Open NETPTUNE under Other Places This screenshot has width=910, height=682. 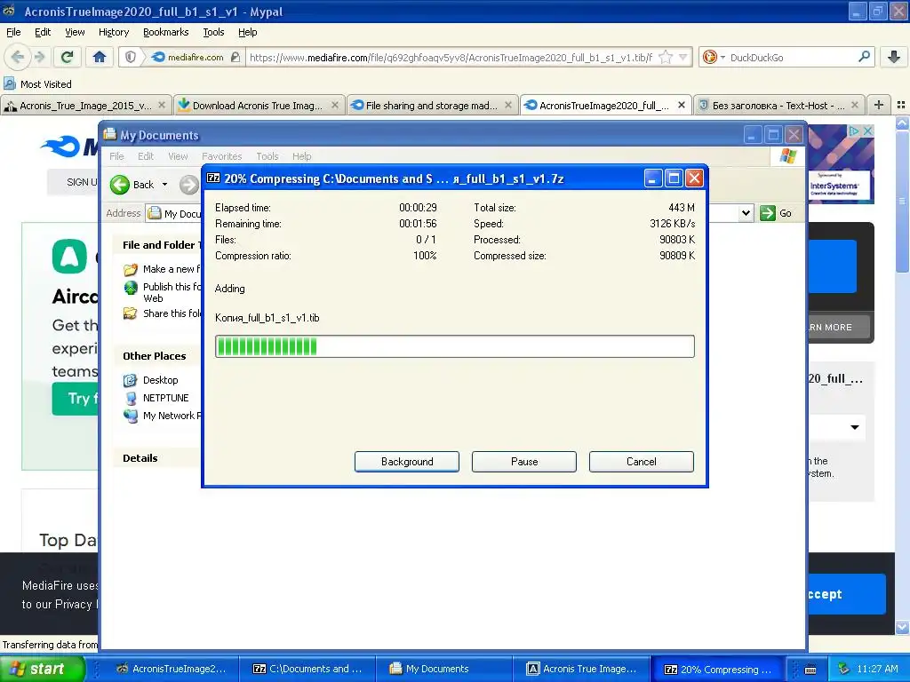[156, 398]
